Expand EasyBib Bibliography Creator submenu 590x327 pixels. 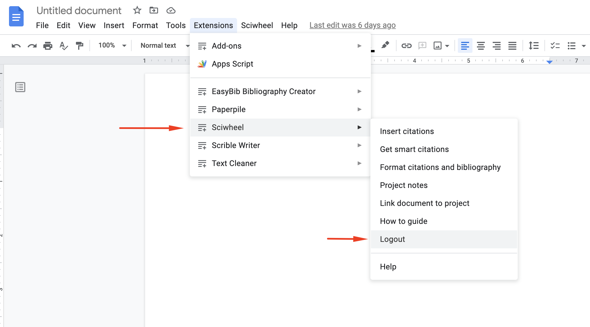click(280, 91)
